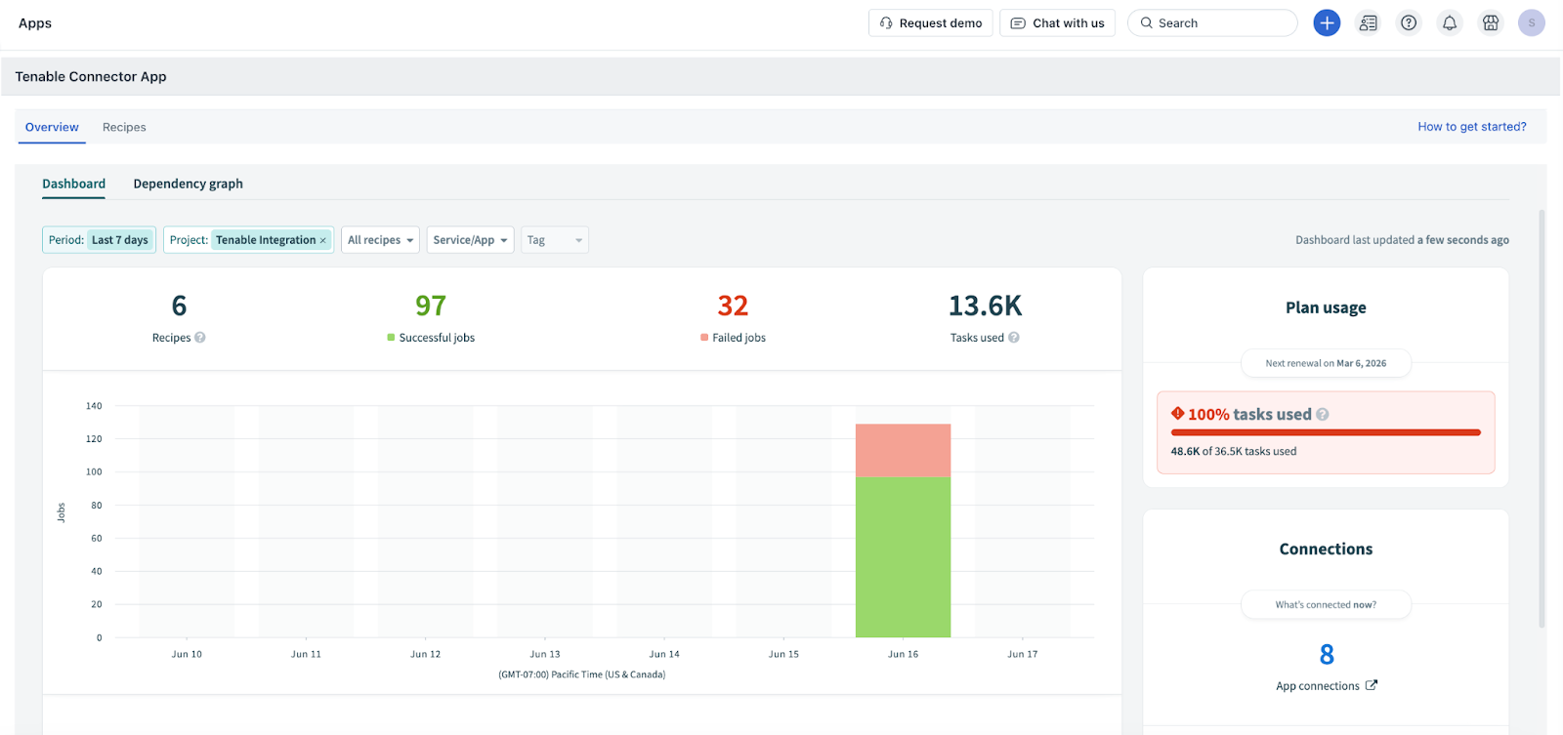Click the red tasks used progress bar

[x=1326, y=432]
